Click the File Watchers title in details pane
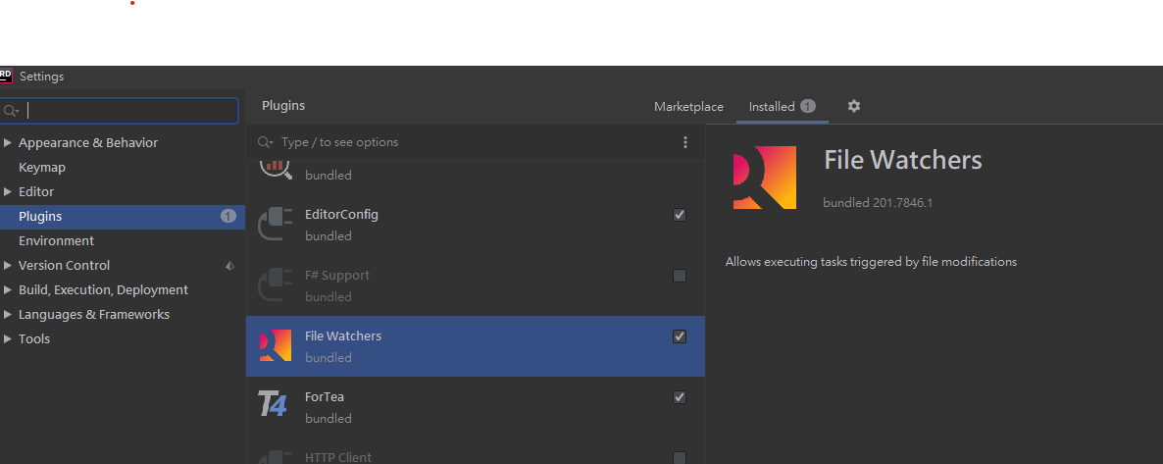 pyautogui.click(x=903, y=160)
